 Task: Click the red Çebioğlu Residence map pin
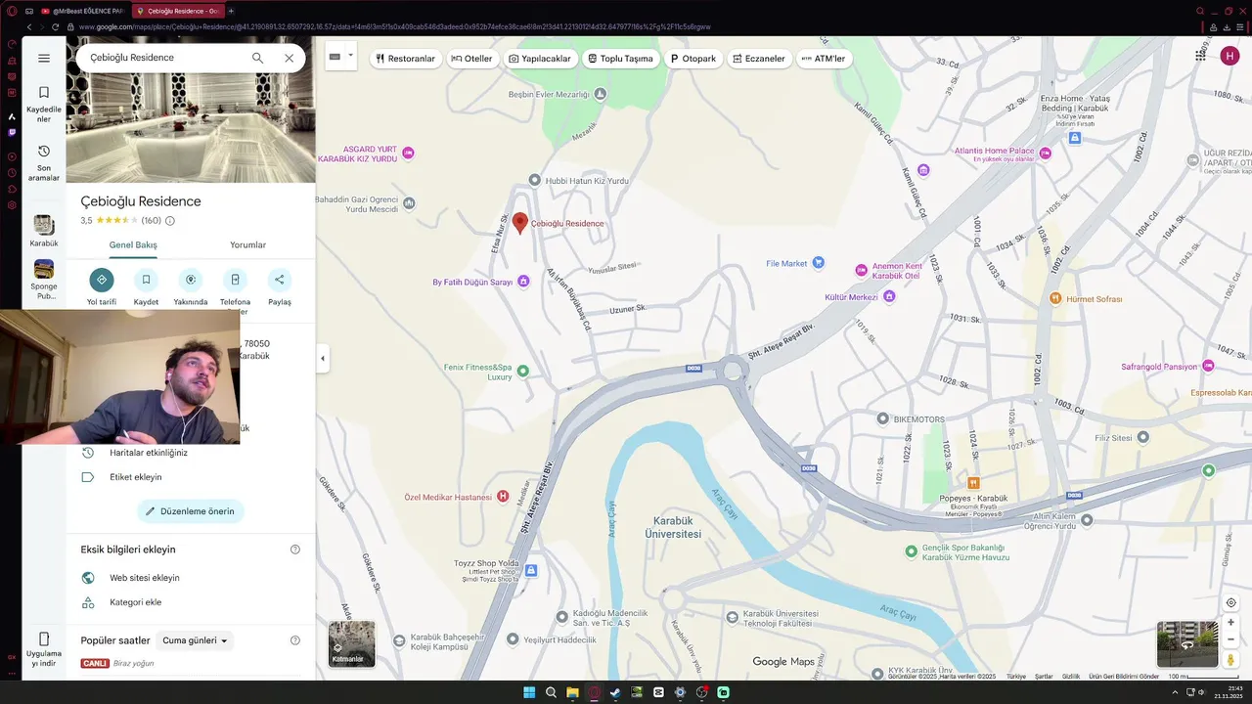point(520,223)
